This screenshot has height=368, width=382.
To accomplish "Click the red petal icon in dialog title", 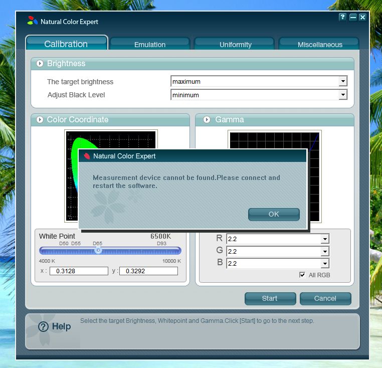I will pyautogui.click(x=87, y=156).
